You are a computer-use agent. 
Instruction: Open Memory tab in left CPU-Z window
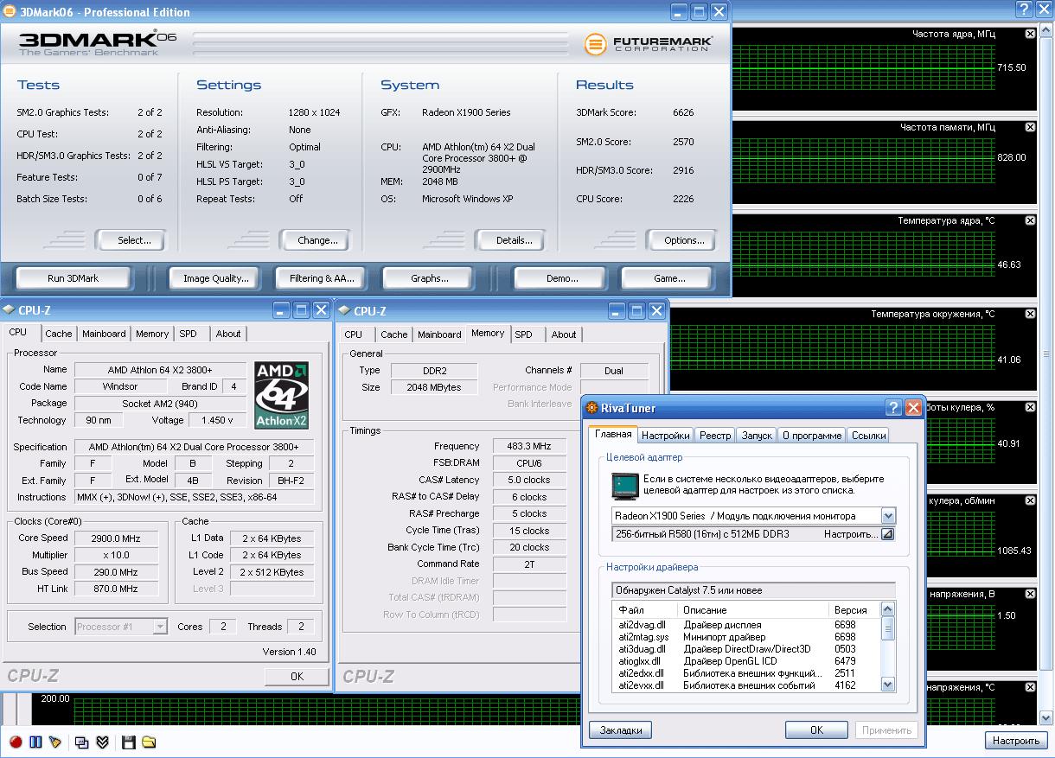(x=152, y=334)
